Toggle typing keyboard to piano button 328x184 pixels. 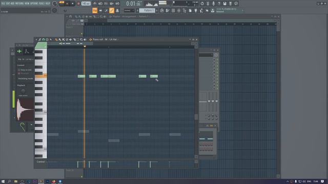95,10
